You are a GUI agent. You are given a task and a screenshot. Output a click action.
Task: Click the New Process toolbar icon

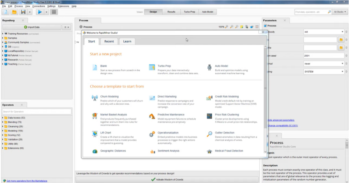point(6,12)
